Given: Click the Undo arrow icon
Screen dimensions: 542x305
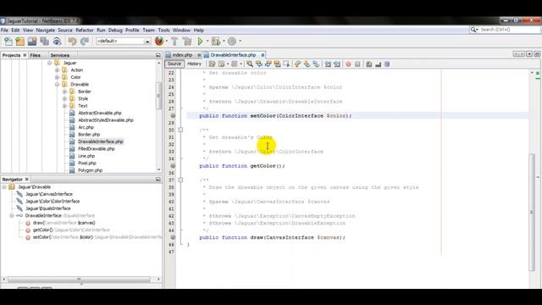Looking at the screenshot, I should coord(72,42).
